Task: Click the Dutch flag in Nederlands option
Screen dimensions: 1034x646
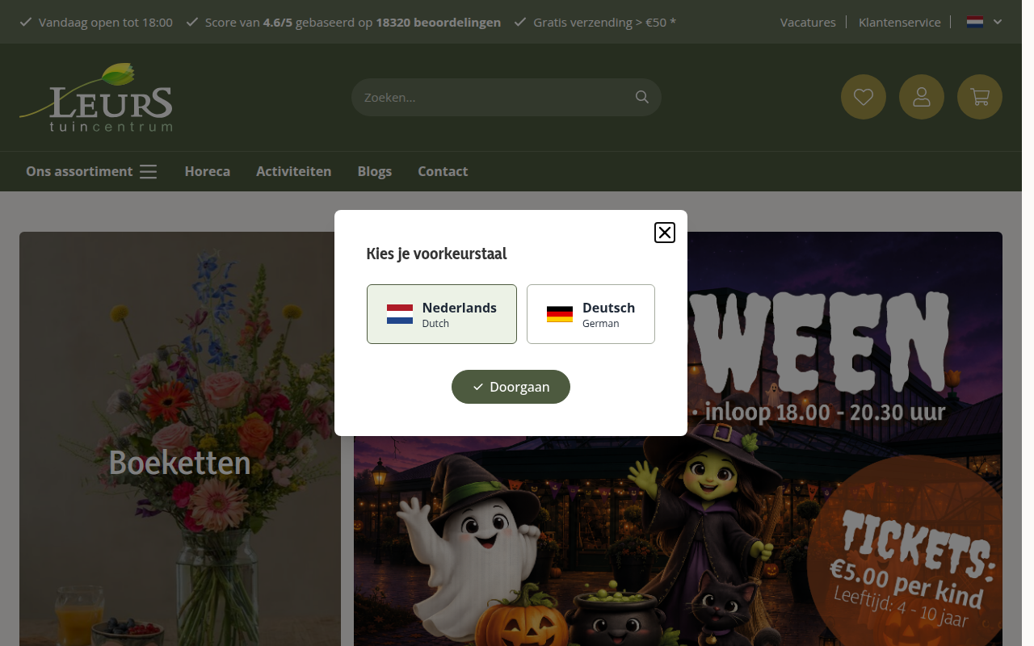Action: (x=400, y=314)
